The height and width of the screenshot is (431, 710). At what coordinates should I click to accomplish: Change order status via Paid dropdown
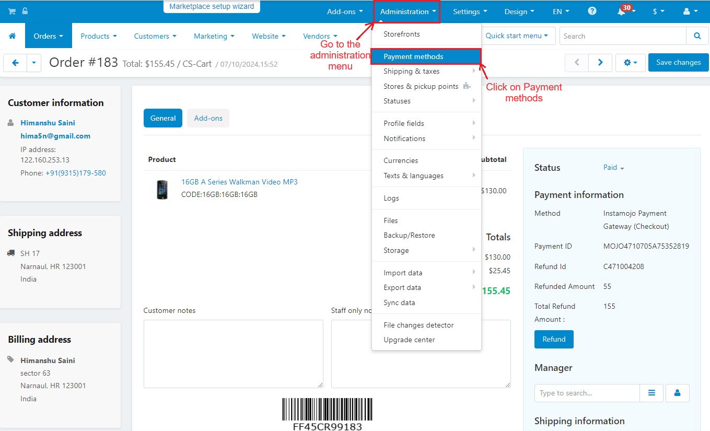614,168
